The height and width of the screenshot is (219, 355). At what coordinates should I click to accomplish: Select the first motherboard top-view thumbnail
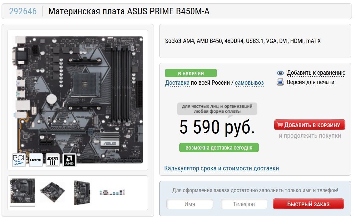[x=22, y=191]
